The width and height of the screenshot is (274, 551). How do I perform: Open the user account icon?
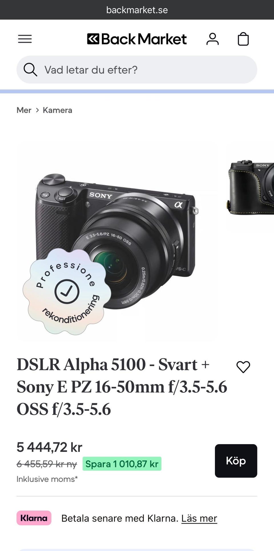(x=212, y=39)
